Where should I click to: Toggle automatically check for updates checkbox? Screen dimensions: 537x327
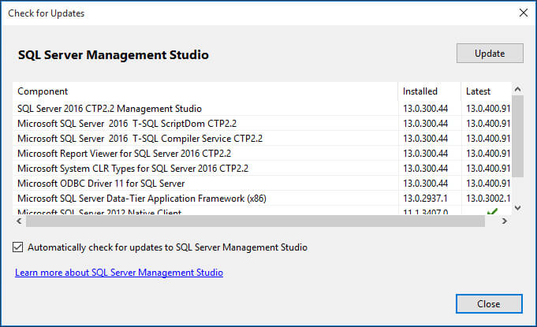19,247
